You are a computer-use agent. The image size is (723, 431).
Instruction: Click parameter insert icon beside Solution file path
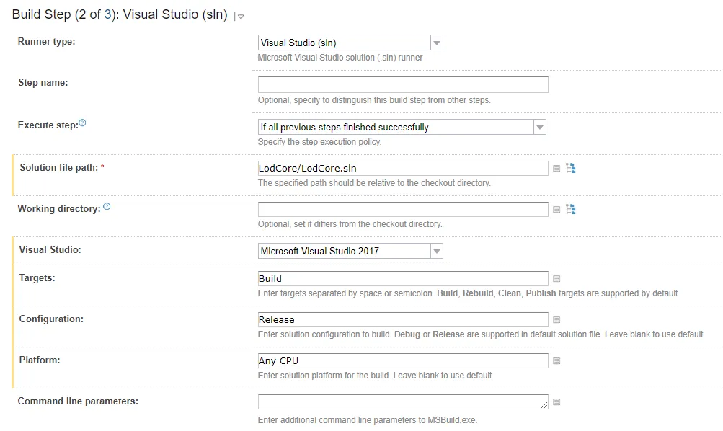point(556,169)
